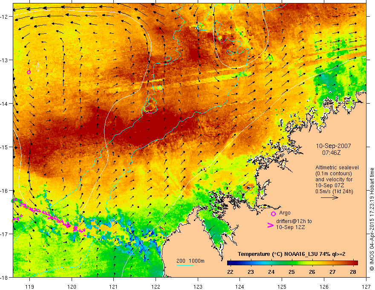375x290 pixels.
Task: Click the latitude axis label -18
Action: (5, 278)
